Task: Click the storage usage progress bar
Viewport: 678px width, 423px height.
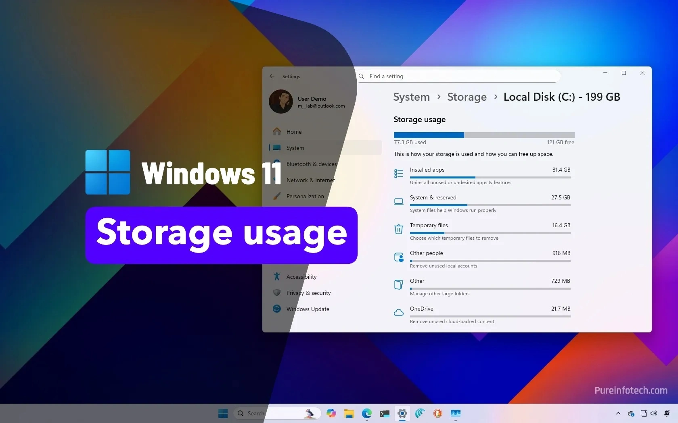Action: coord(483,135)
